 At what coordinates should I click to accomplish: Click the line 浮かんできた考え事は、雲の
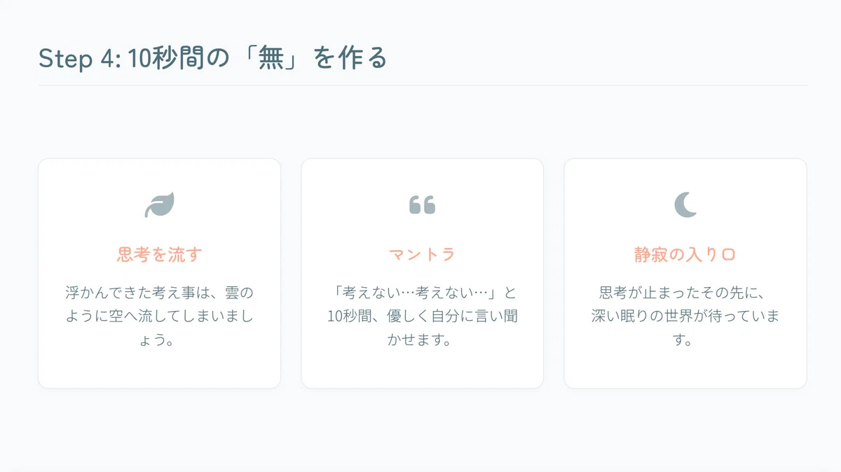tap(159, 292)
